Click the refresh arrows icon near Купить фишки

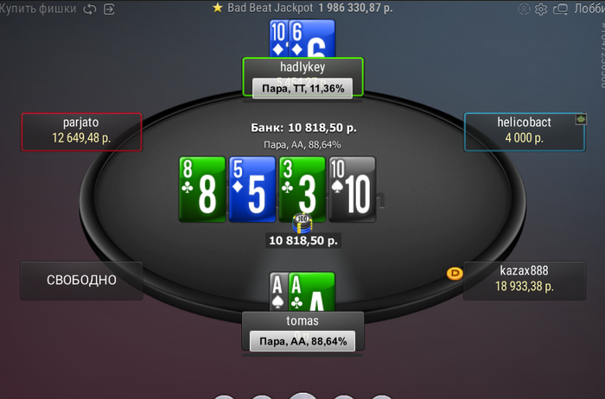(90, 9)
